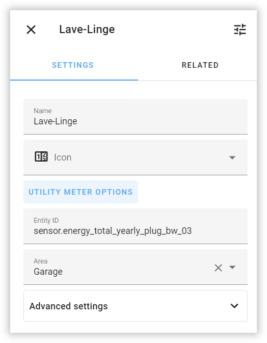
Task: Select the Settings tab
Action: point(73,65)
